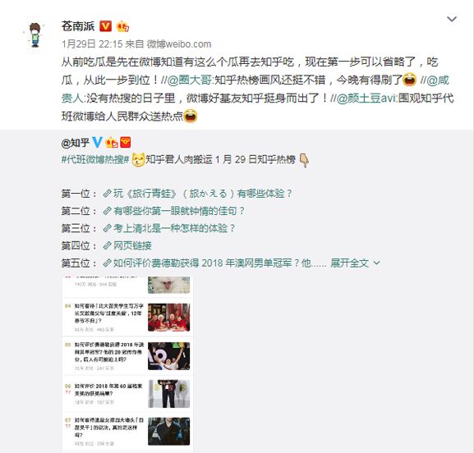Open the 苍南派 username link

click(x=78, y=26)
